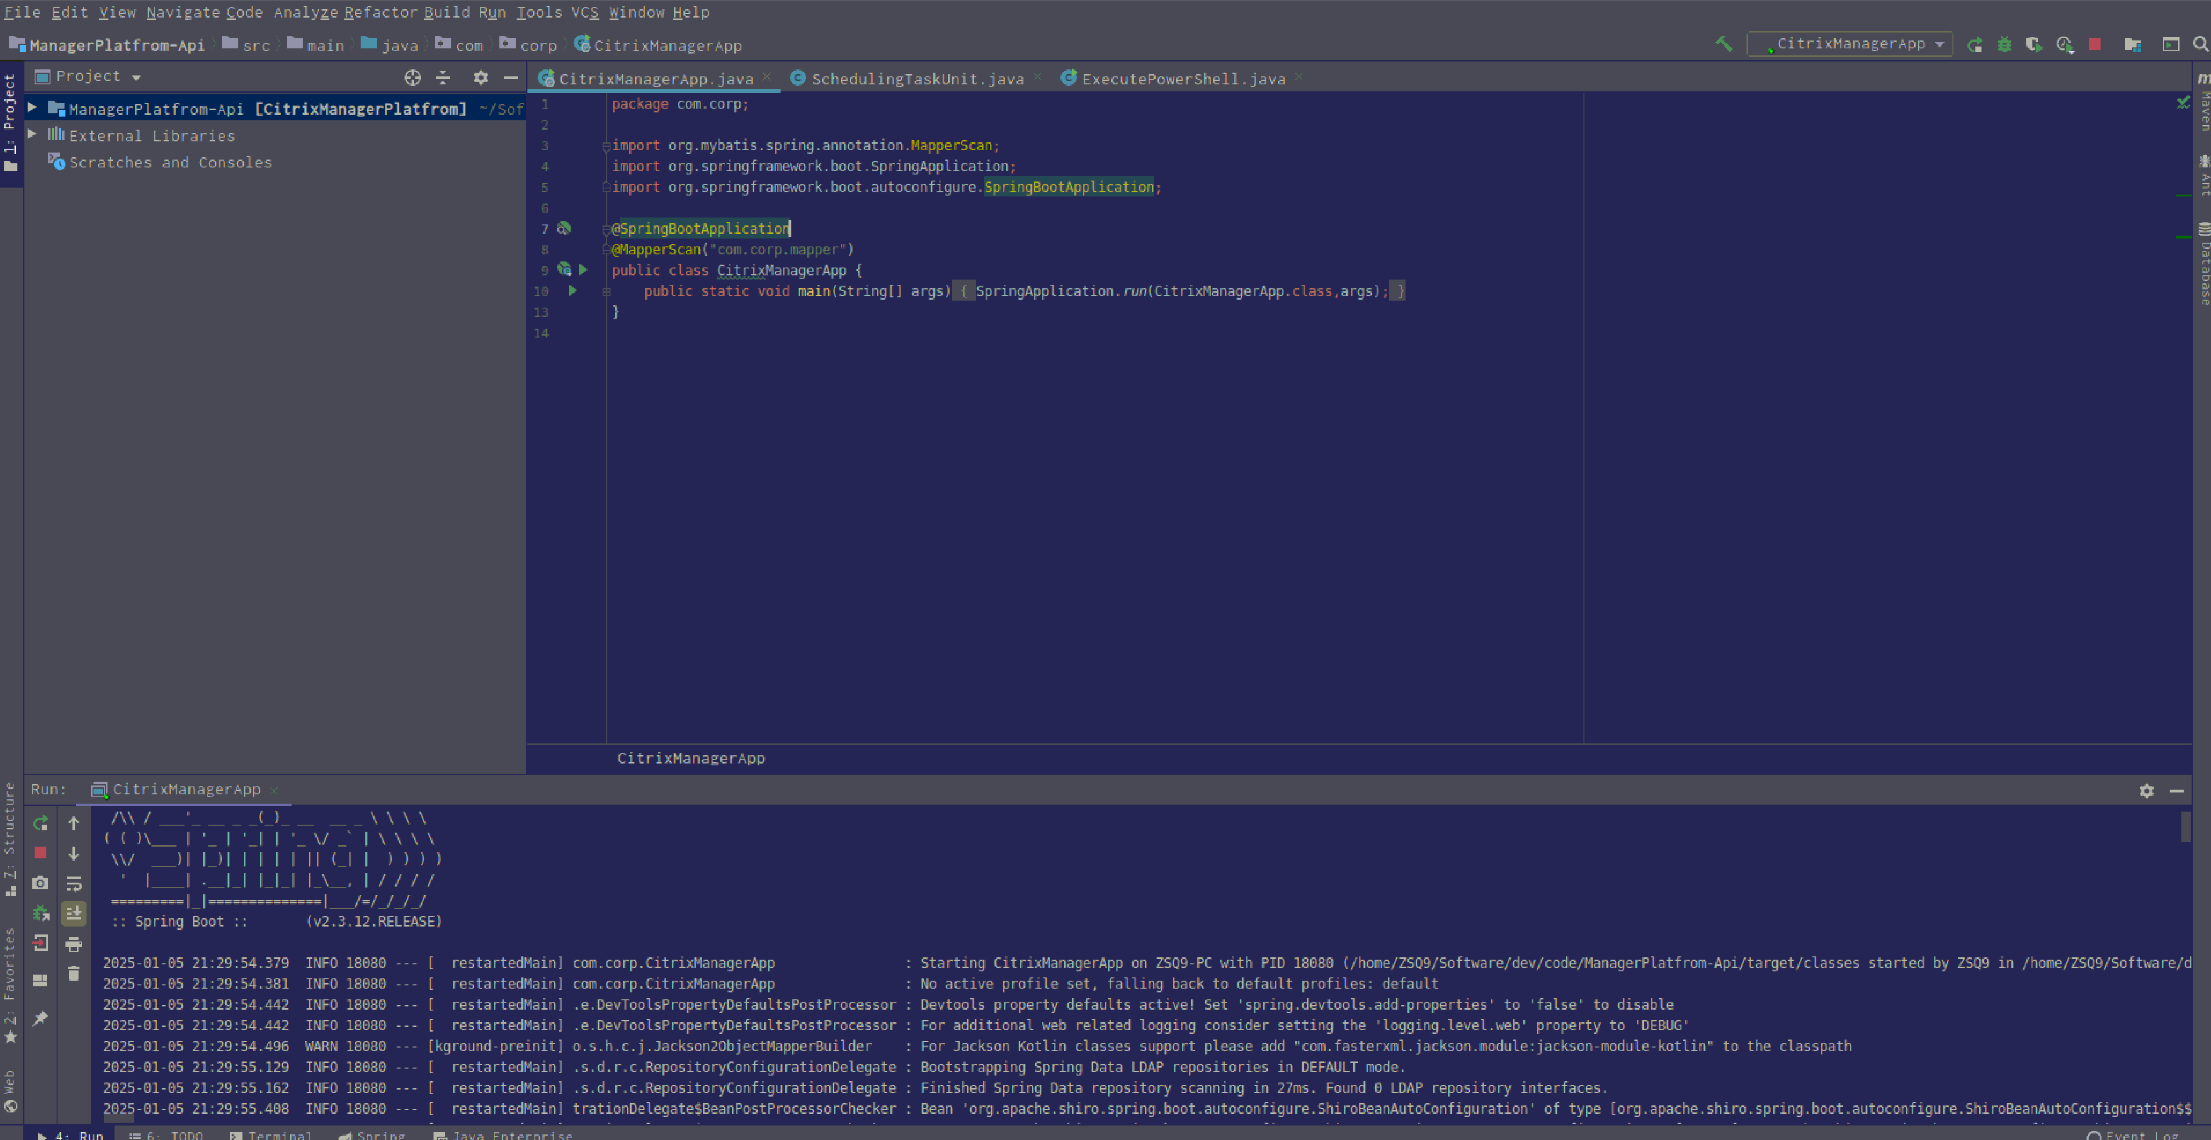The width and height of the screenshot is (2211, 1140).
Task: Click the Rerun icon in the Run panel
Action: coord(40,823)
